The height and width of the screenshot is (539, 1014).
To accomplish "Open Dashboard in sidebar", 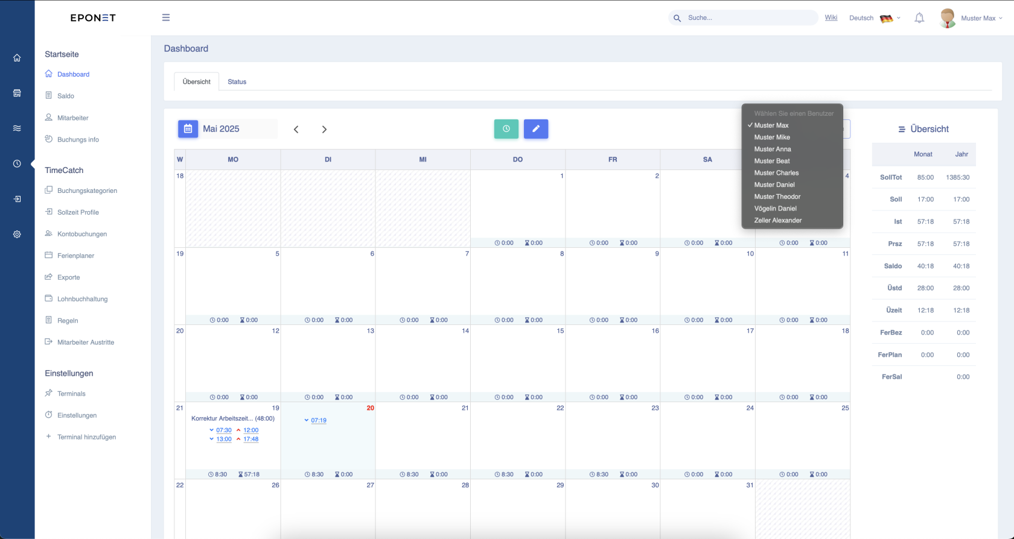I will click(73, 74).
